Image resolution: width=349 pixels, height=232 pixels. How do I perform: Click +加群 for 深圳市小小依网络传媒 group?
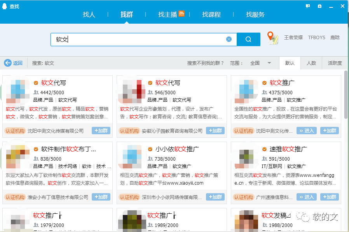pos(215,197)
